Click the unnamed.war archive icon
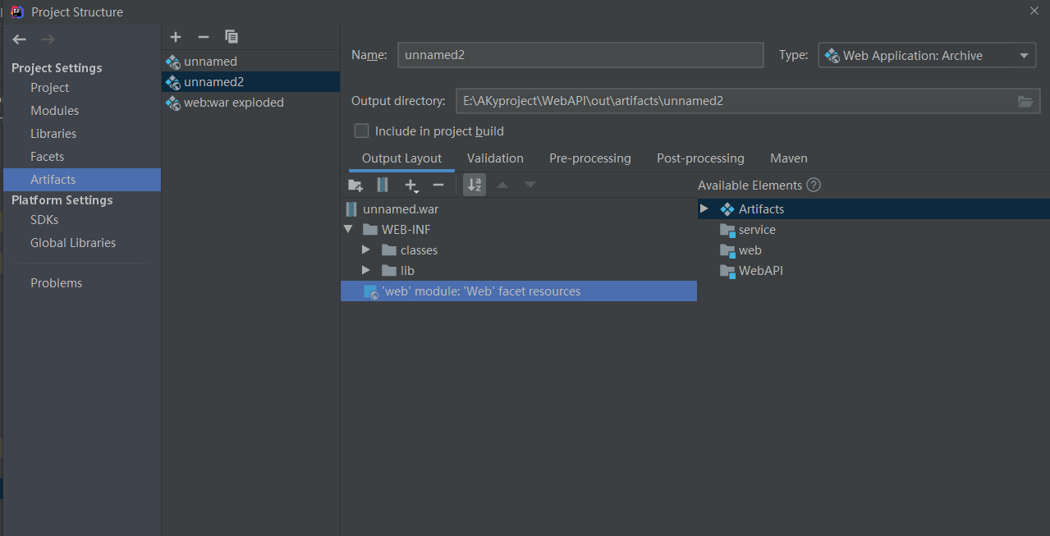The image size is (1050, 536). (352, 209)
